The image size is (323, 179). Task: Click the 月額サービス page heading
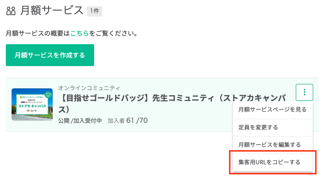[52, 11]
